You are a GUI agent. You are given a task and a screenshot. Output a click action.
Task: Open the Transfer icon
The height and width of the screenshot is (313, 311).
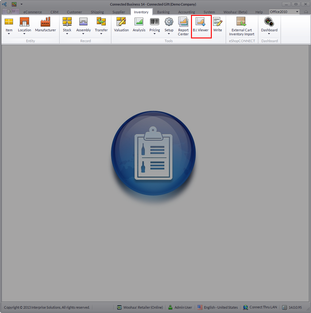(101, 22)
